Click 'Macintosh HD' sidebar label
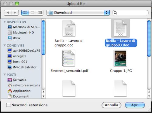The height and width of the screenshot is (113, 152). tap(23, 33)
